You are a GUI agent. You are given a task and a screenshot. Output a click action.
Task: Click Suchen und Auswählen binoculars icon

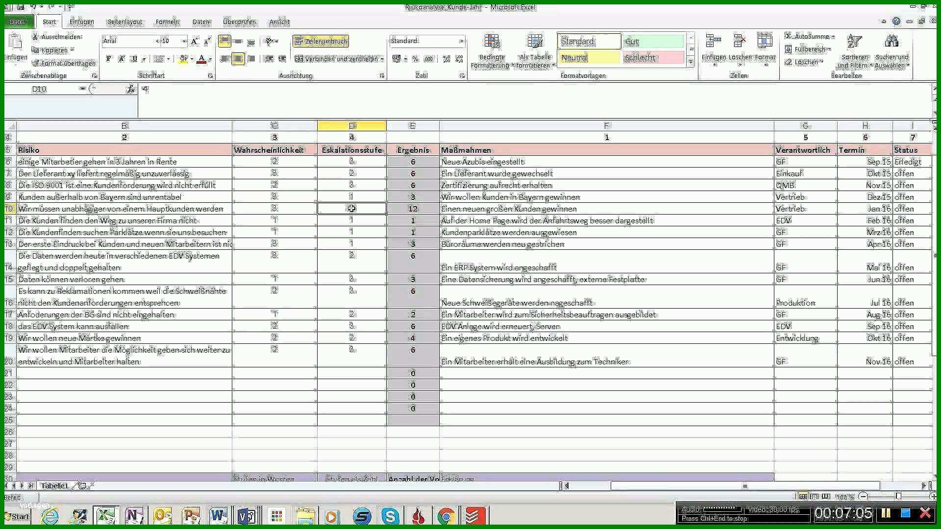(891, 42)
